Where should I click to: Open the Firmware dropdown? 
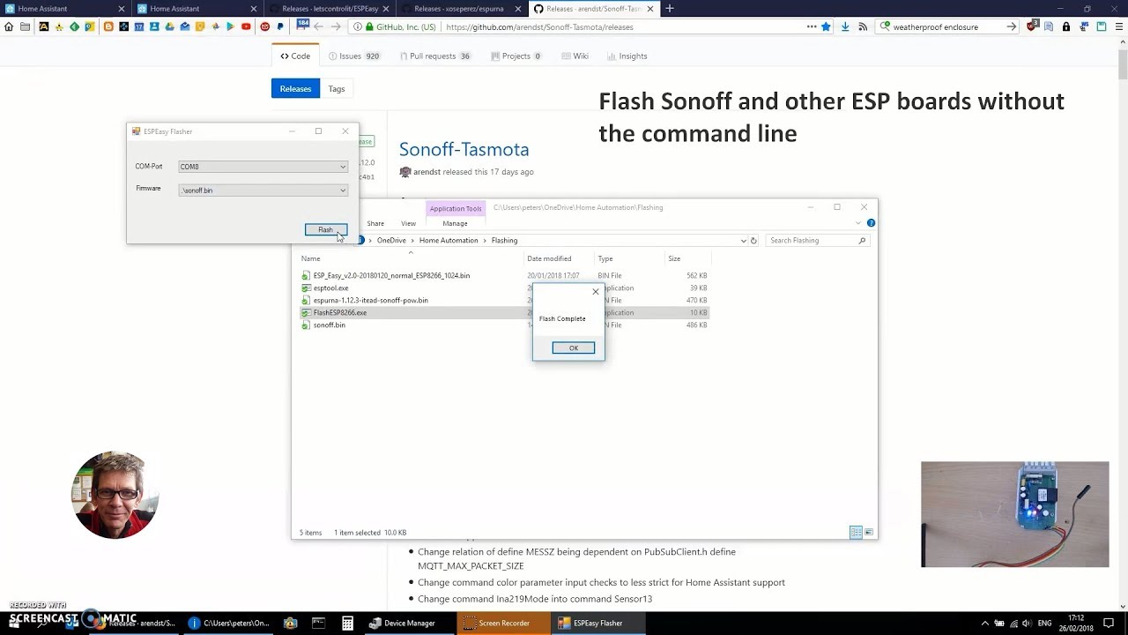263,190
